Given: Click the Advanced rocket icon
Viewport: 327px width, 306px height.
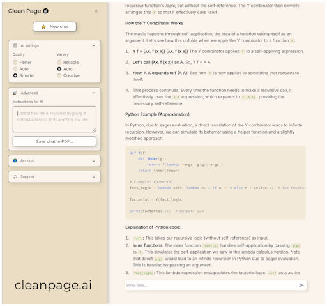Looking at the screenshot, I should 15,93.
